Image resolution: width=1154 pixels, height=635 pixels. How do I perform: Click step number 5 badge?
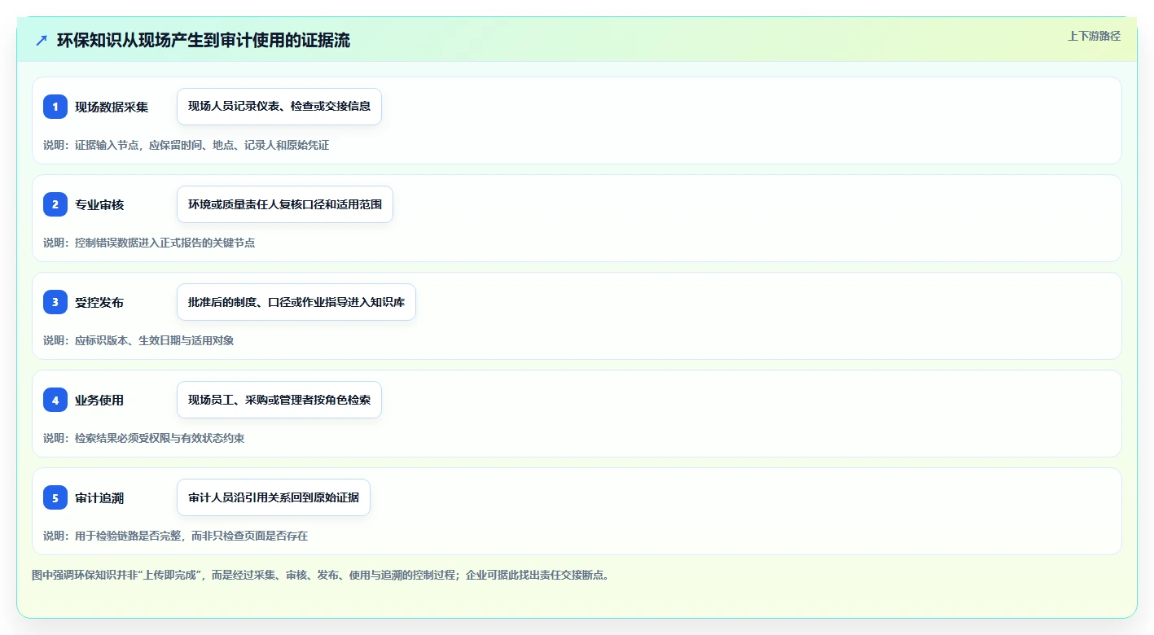tap(55, 497)
